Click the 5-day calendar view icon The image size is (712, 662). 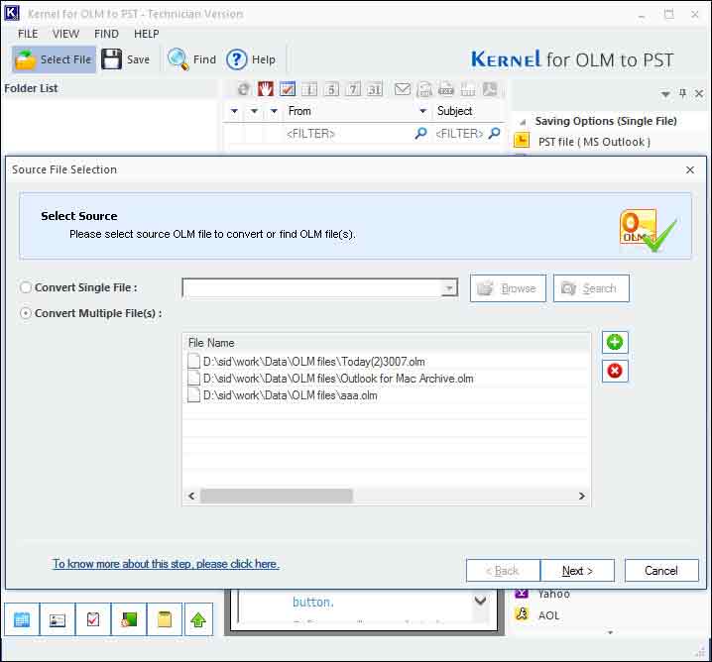point(331,89)
